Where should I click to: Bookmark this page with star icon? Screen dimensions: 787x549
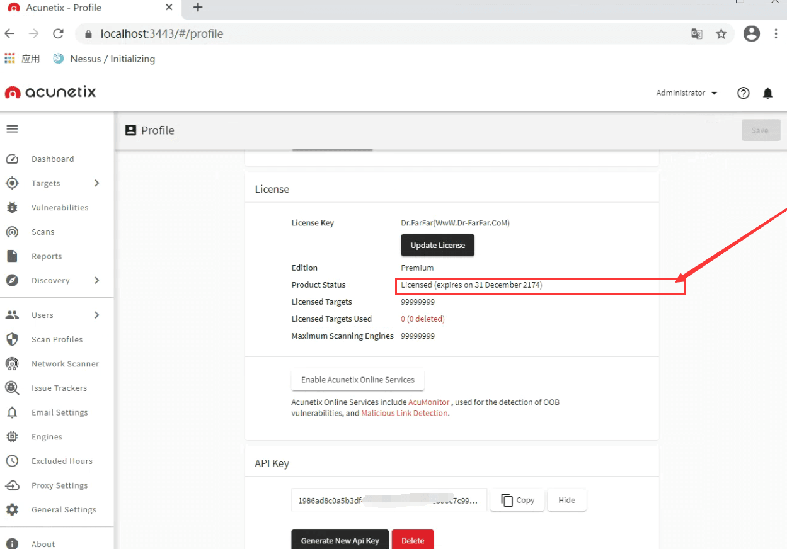[721, 34]
